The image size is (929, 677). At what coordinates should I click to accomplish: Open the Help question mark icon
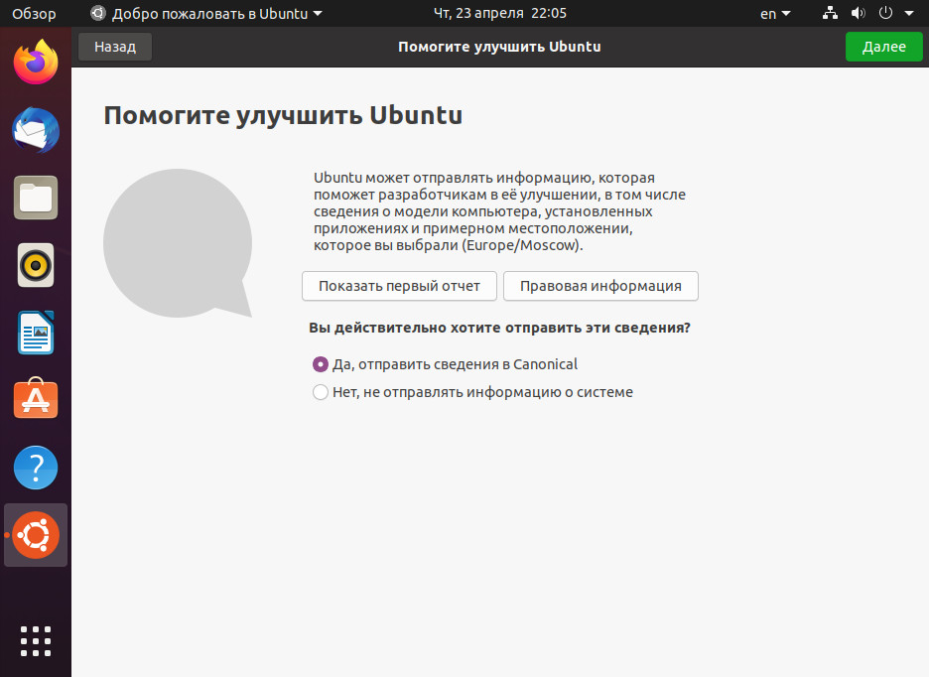coord(36,468)
